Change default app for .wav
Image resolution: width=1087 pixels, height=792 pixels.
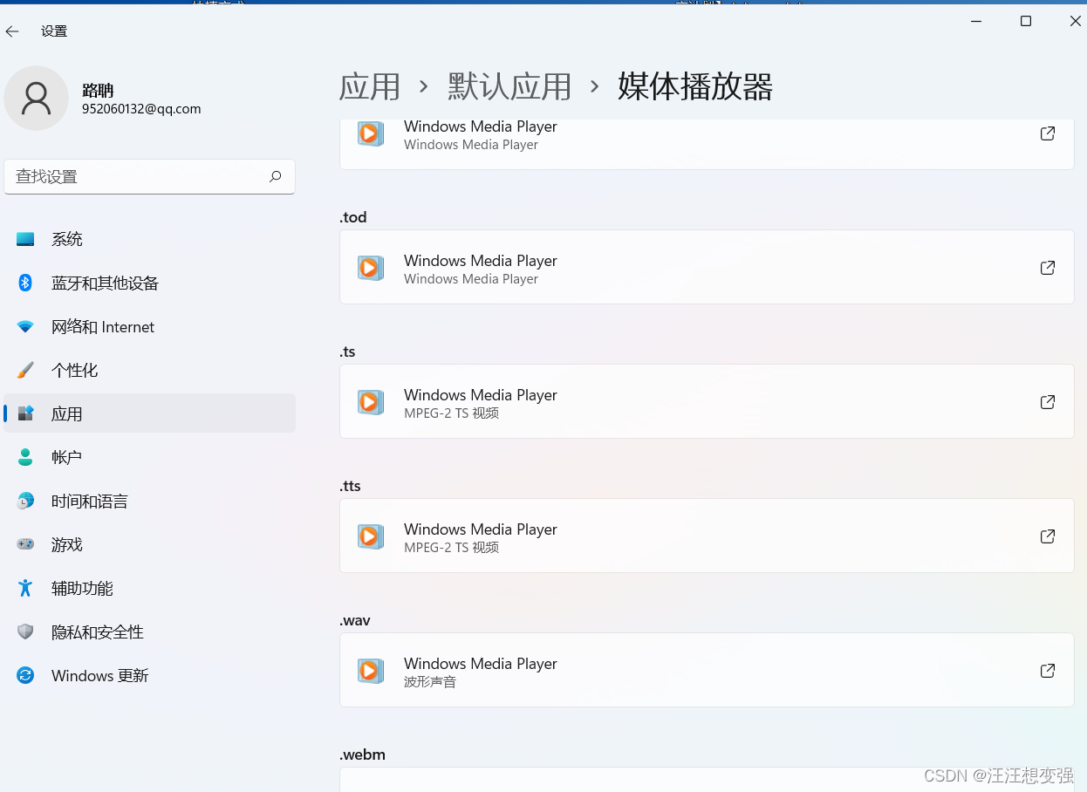(x=707, y=670)
